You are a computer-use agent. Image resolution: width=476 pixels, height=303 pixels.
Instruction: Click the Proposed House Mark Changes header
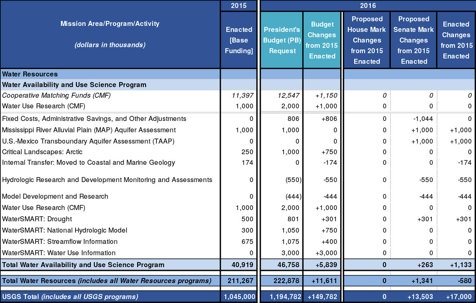(367, 40)
